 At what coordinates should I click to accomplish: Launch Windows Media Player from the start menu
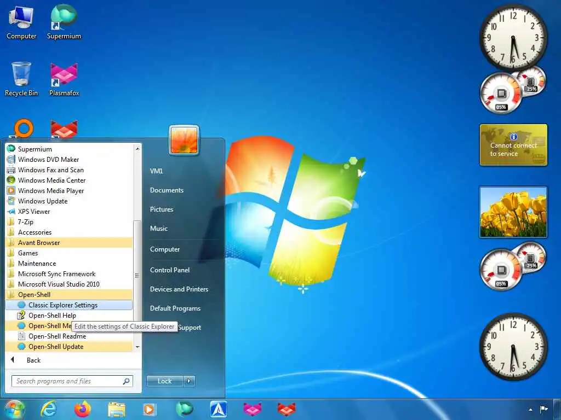(69, 190)
